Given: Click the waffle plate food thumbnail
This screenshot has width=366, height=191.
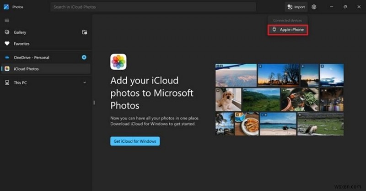Looking at the screenshot, I should (x=247, y=124).
